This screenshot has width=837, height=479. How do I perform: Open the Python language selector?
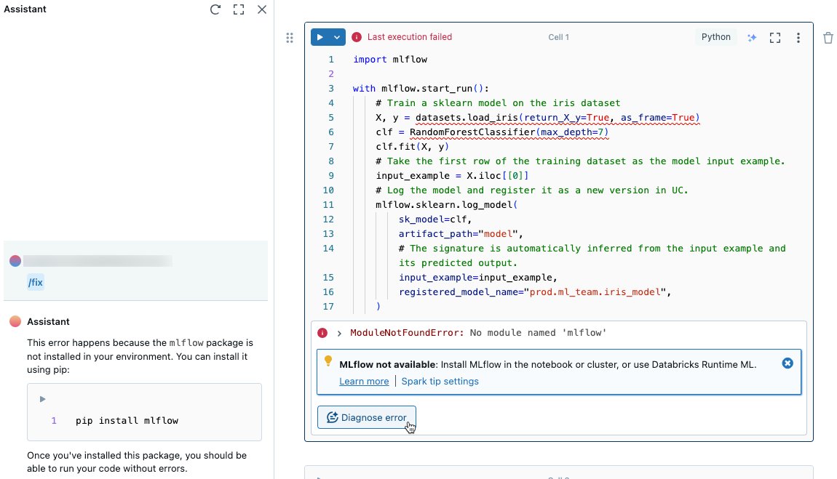pyautogui.click(x=715, y=36)
